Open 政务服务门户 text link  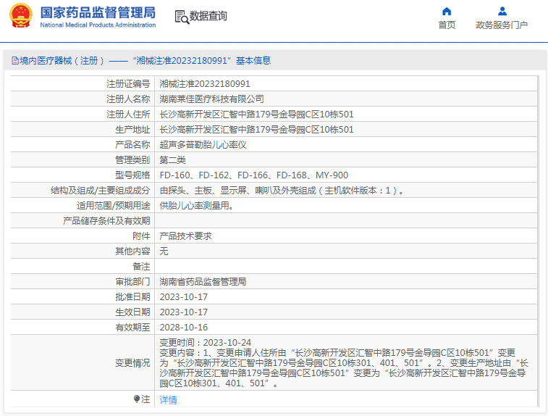point(502,25)
